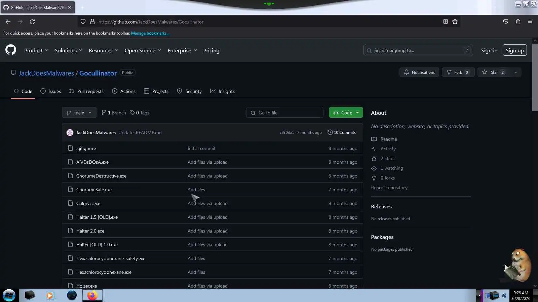Viewport: 538px width, 302px height.
Task: Focus the Search or jump to field
Action: pyautogui.click(x=418, y=50)
